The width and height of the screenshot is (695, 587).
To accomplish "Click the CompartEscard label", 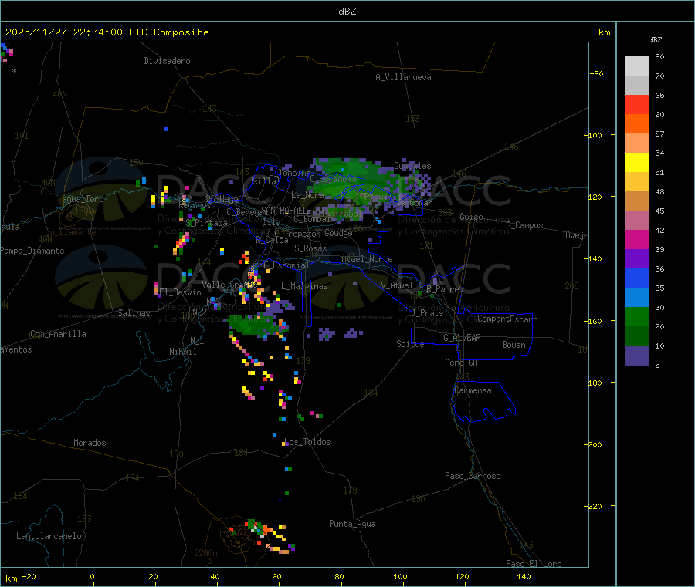I will [507, 319].
